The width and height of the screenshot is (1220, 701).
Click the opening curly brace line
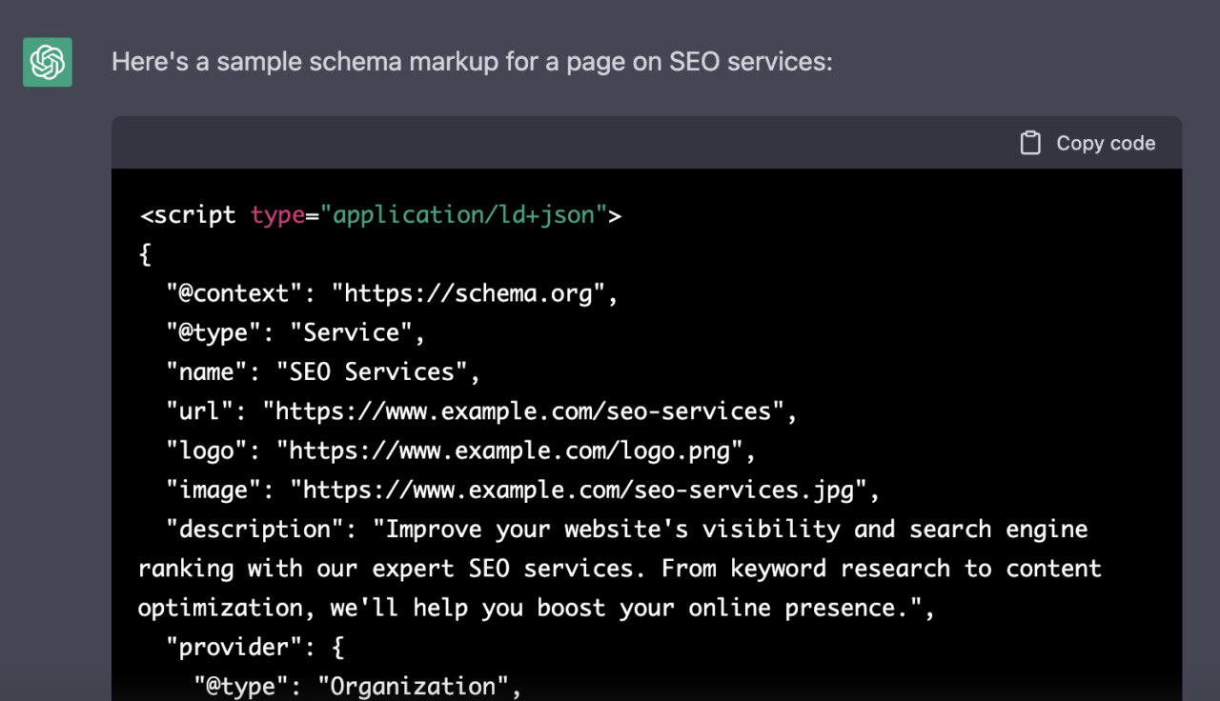(146, 254)
